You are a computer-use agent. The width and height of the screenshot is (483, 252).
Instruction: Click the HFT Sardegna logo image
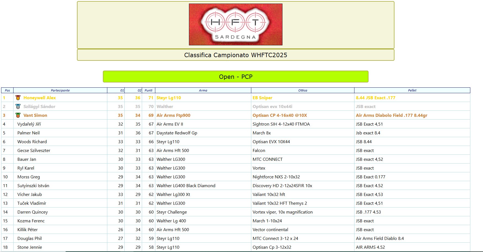pyautogui.click(x=236, y=24)
